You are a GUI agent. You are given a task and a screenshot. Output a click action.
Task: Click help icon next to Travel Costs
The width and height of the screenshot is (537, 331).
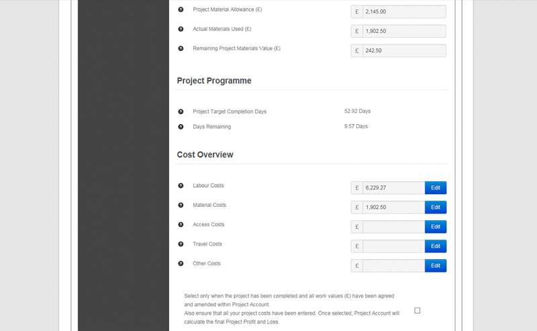point(181,244)
